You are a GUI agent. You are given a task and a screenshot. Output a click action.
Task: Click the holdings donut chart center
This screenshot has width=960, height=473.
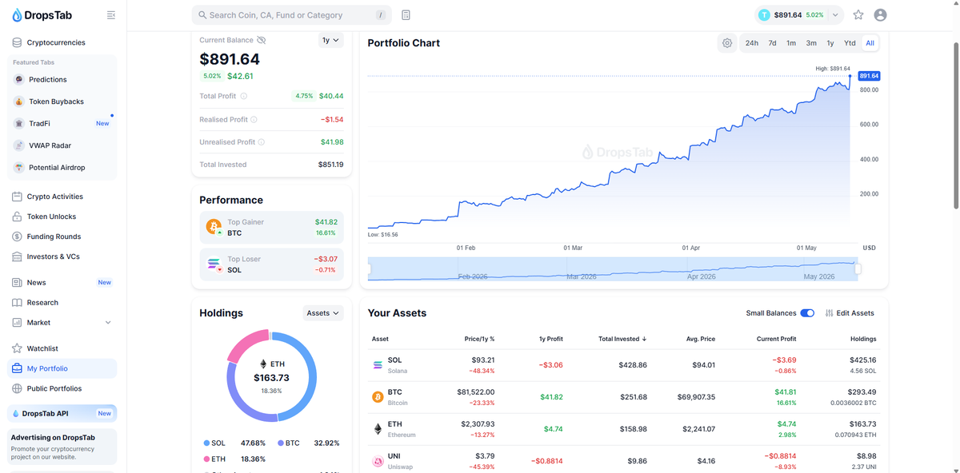(x=272, y=377)
